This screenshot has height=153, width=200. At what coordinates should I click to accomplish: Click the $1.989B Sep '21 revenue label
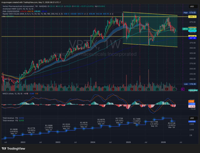click(x=14, y=131)
